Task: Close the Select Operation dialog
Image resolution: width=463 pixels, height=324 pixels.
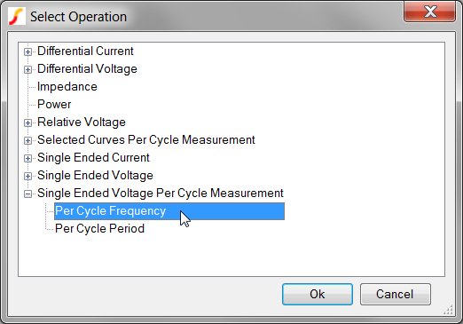Action: pos(429,12)
